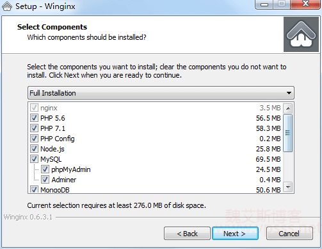
Task: Toggle the Adminer checkbox
Action: coord(45,180)
